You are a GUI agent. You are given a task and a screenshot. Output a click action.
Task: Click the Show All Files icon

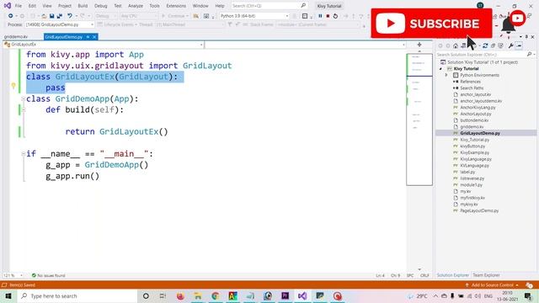tap(501, 45)
